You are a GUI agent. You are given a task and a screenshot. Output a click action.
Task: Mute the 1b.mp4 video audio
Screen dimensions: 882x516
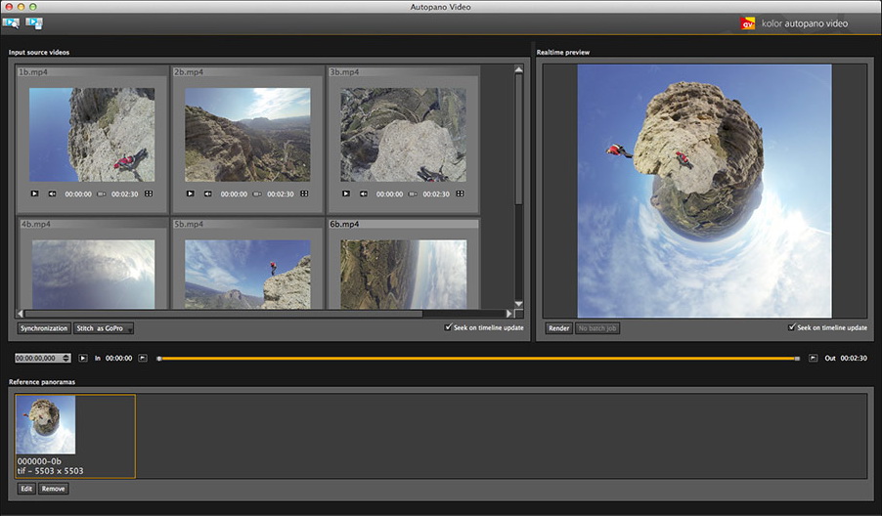[52, 193]
